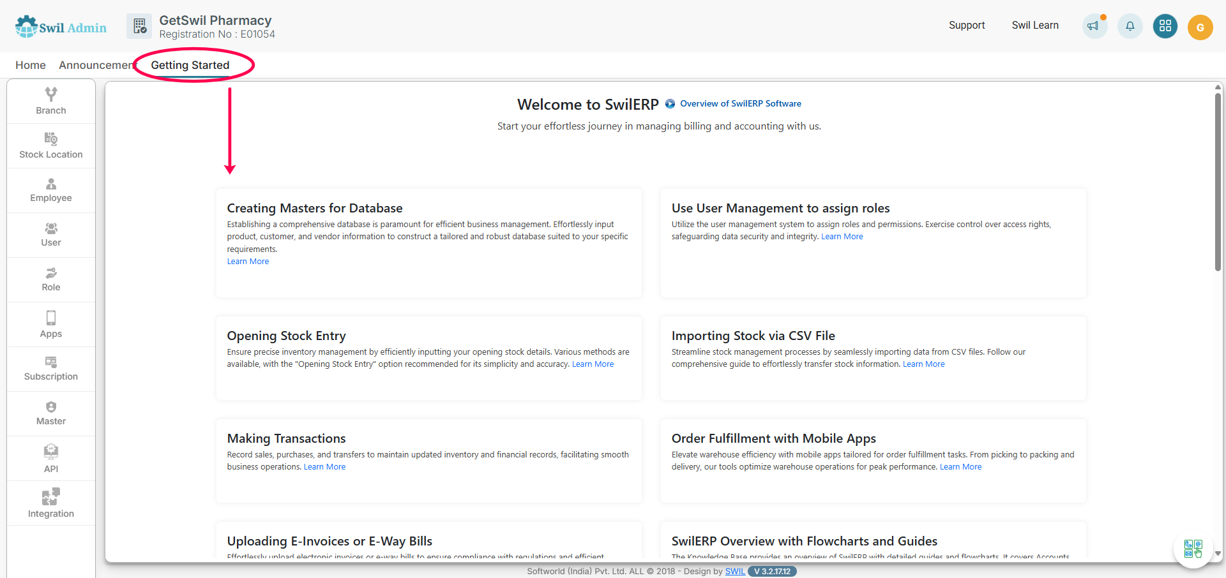Viewport: 1226px width, 578px height.
Task: Click the scrollbar down arrow
Action: click(x=1218, y=554)
